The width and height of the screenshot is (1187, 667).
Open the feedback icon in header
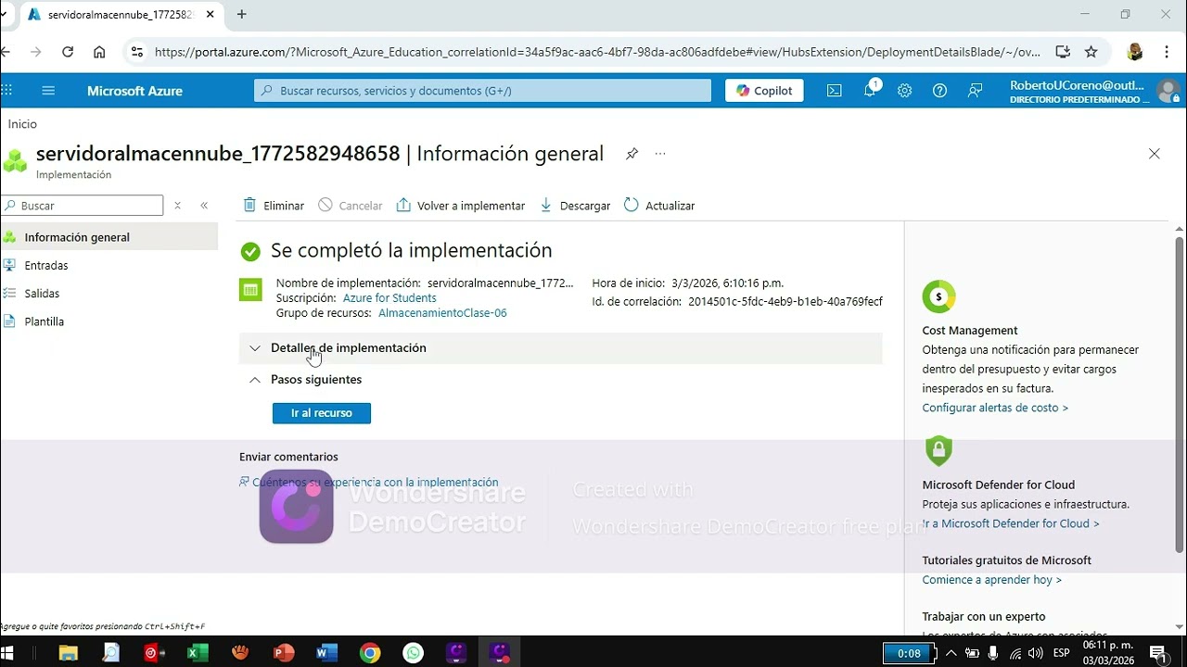(x=975, y=91)
